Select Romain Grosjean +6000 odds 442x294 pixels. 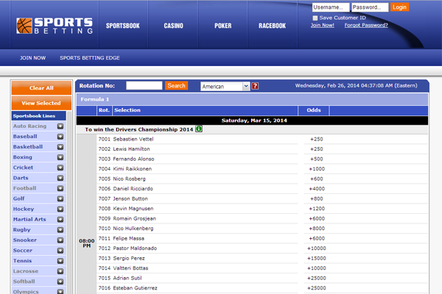[317, 218]
